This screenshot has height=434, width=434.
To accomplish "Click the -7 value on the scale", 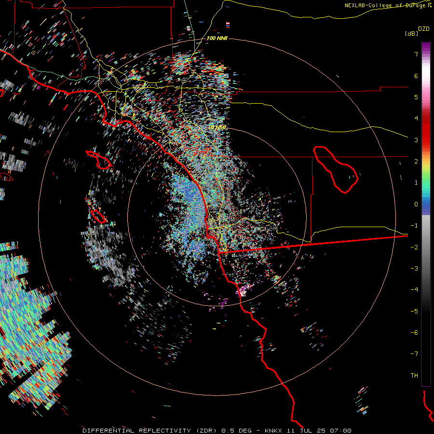I will (414, 354).
